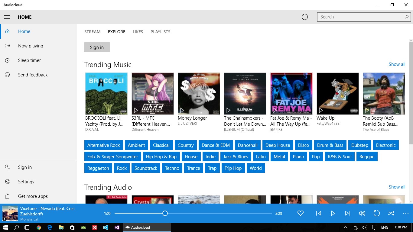This screenshot has width=413, height=232.
Task: Switch to the STREAM tab
Action: (93, 32)
